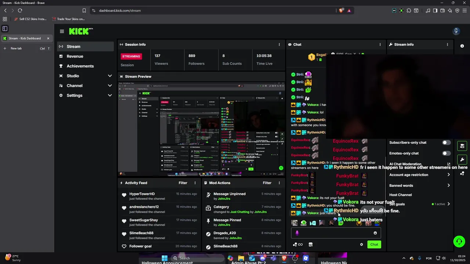Click the green headset support button
The width and height of the screenshot is (470, 264).
click(x=459, y=241)
